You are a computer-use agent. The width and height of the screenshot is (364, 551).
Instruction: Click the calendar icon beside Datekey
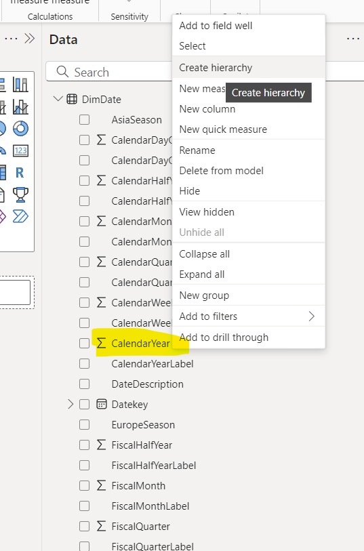[x=102, y=404]
